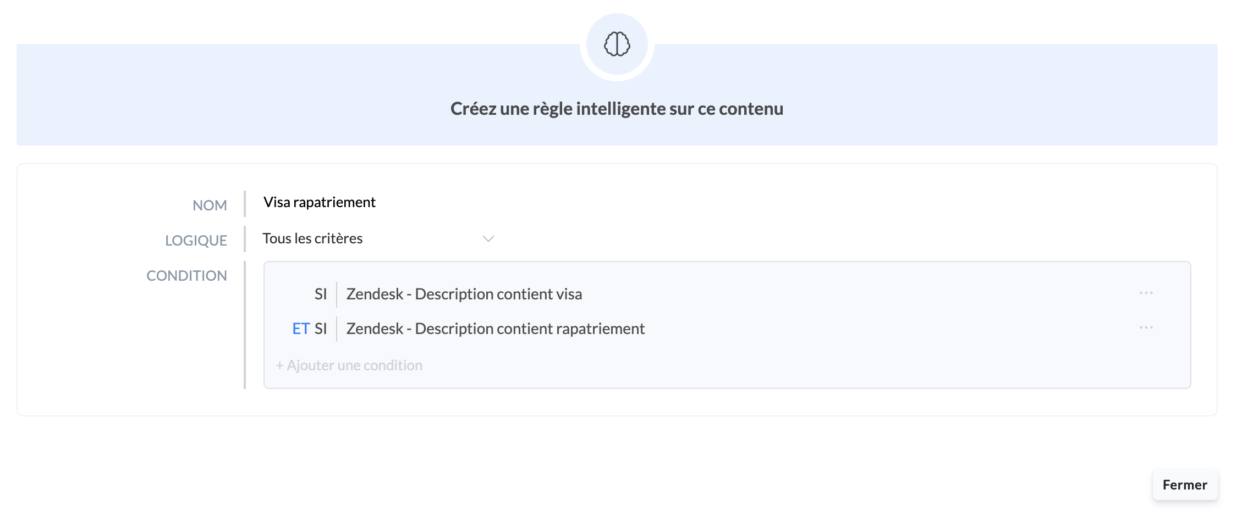Edit the 'Description contient rapatriement' condition

pos(495,329)
